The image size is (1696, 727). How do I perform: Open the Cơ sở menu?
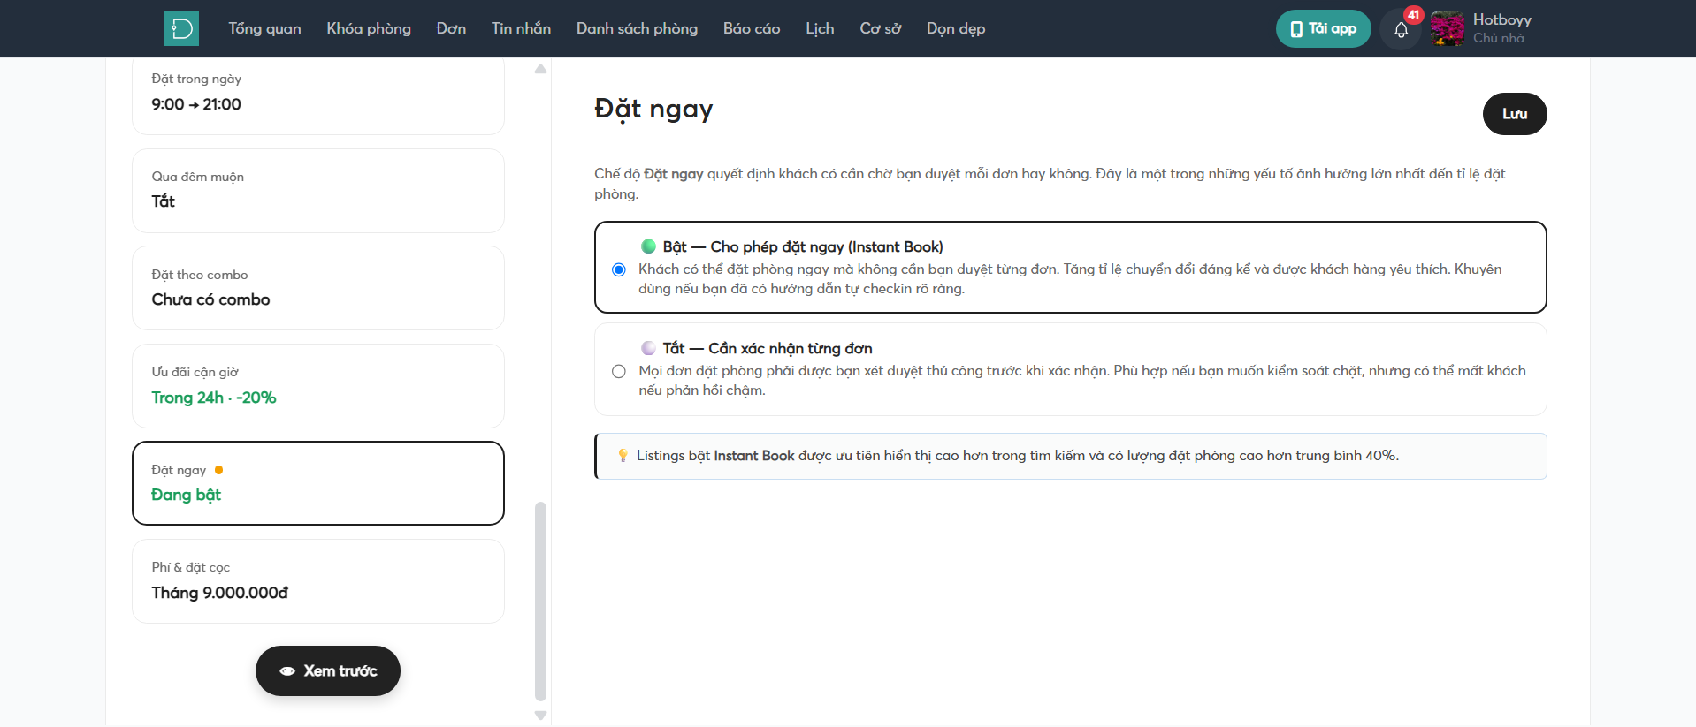click(x=880, y=28)
